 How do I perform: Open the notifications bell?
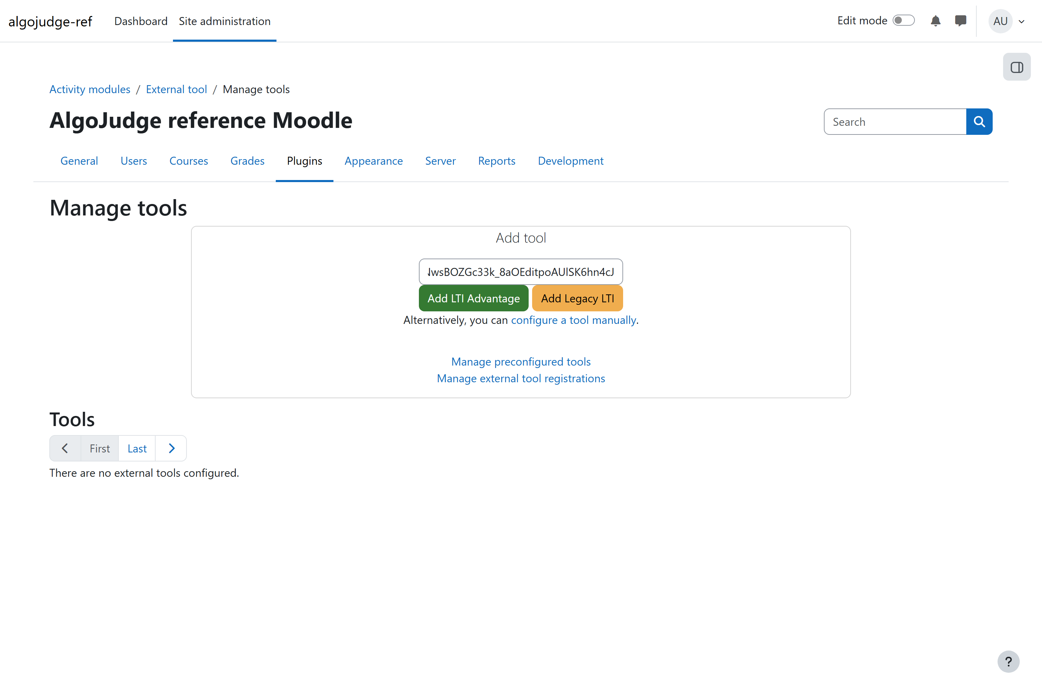(x=936, y=21)
